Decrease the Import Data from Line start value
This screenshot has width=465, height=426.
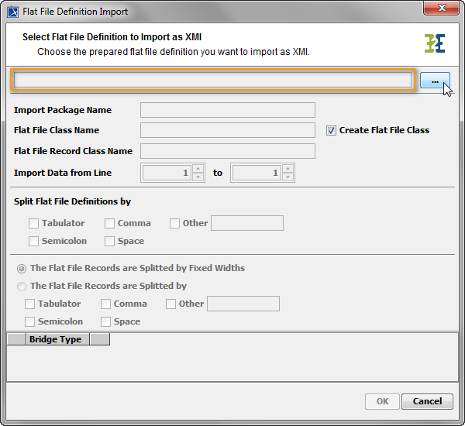[198, 177]
